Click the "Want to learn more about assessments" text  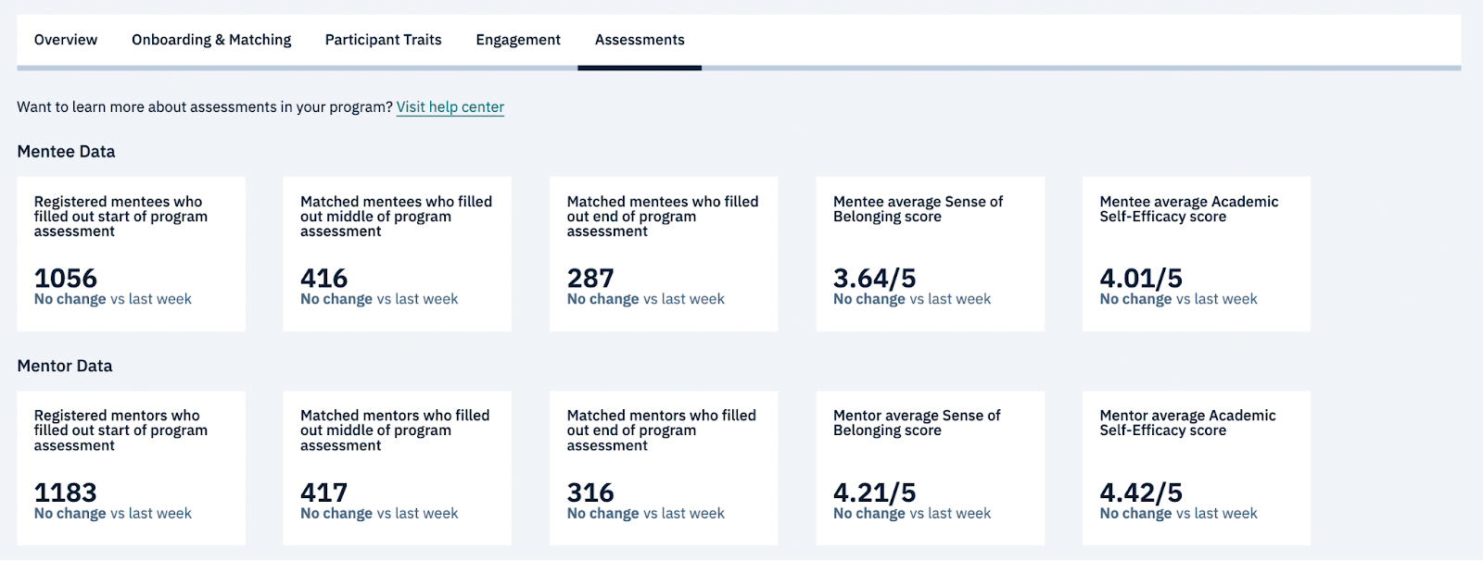[x=205, y=107]
